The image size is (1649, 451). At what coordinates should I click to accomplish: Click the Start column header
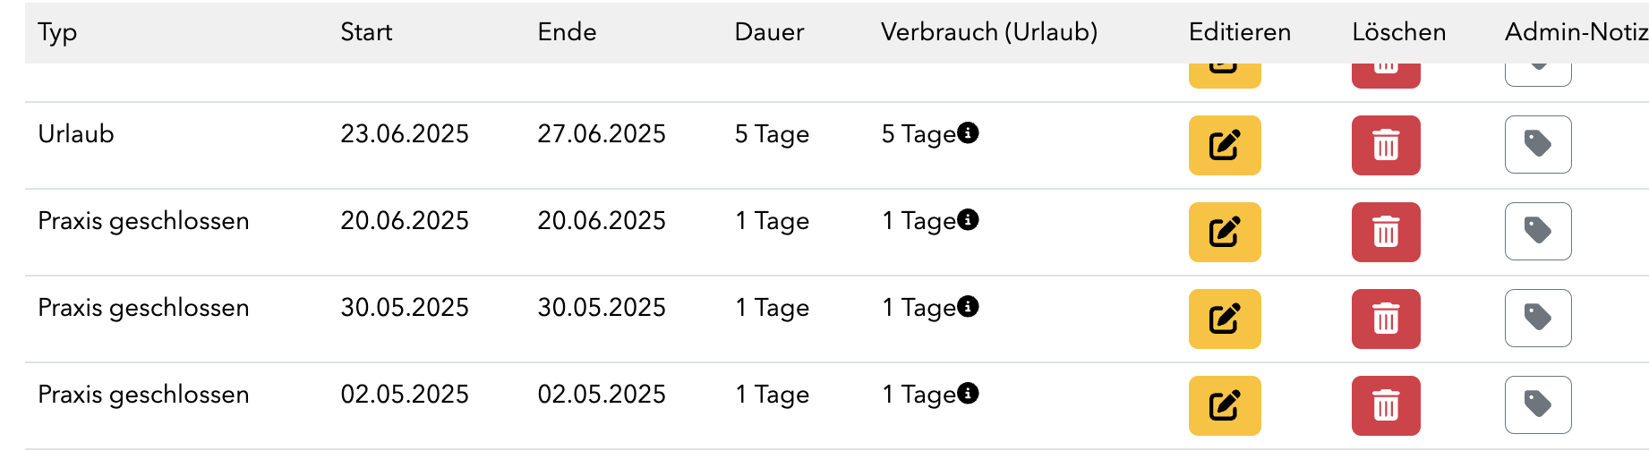tap(366, 32)
